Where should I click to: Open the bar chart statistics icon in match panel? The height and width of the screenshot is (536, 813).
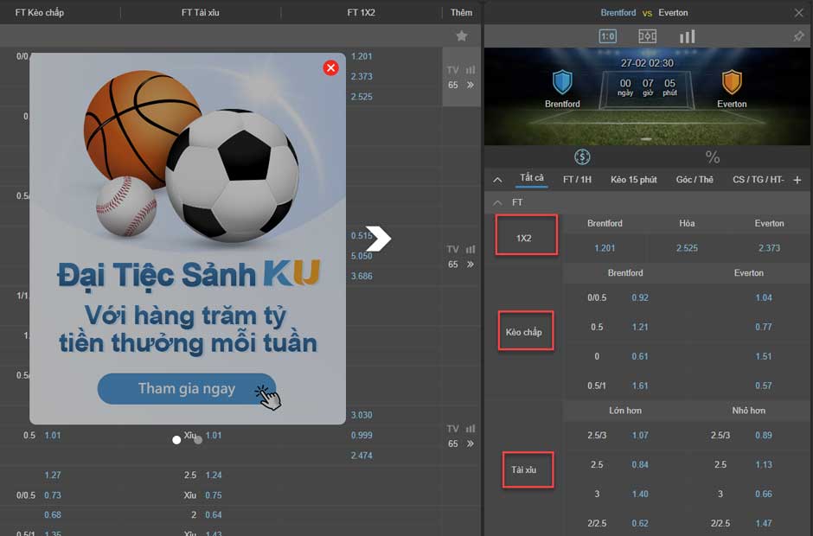click(x=687, y=36)
